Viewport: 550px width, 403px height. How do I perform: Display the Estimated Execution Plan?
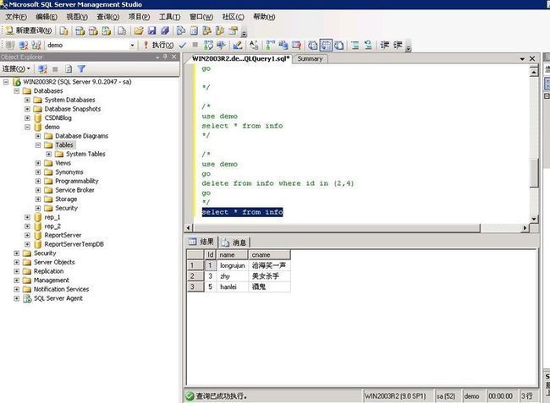208,45
